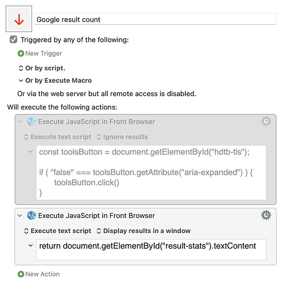Click the green plus next to New Action
Screen dimensions: 282x283
click(21, 274)
